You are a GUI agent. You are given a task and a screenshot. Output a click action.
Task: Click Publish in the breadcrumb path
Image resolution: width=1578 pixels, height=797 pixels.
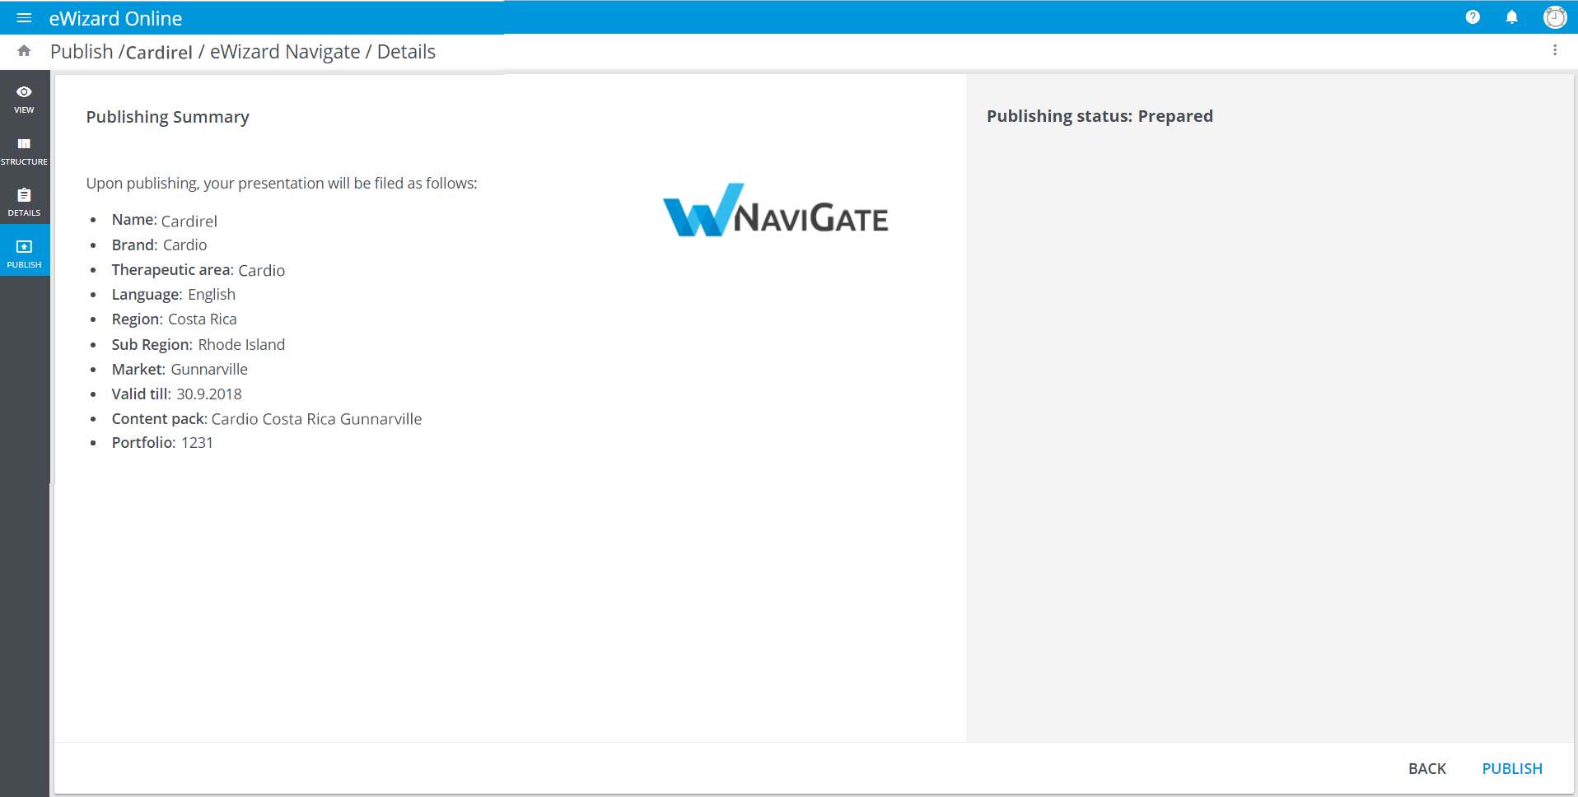pyautogui.click(x=82, y=52)
